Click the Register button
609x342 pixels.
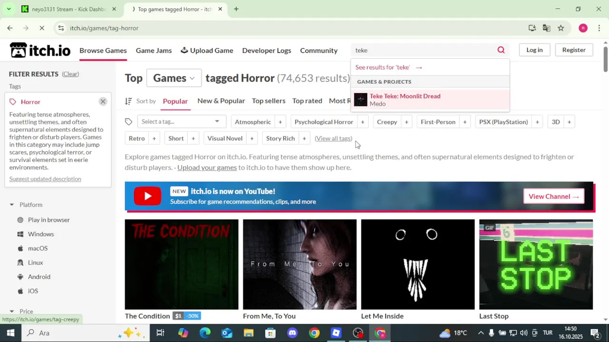point(574,50)
